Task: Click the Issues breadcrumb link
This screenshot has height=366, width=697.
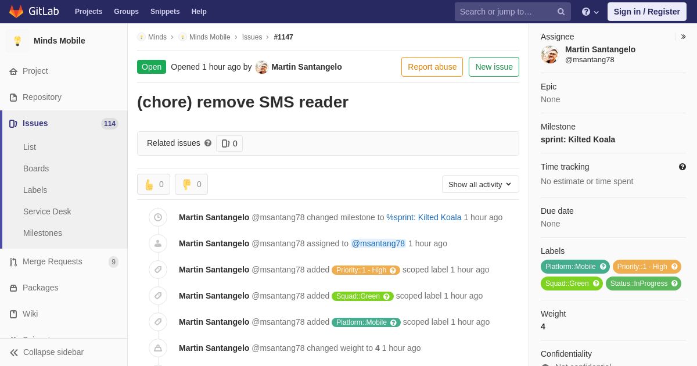Action: tap(252, 37)
